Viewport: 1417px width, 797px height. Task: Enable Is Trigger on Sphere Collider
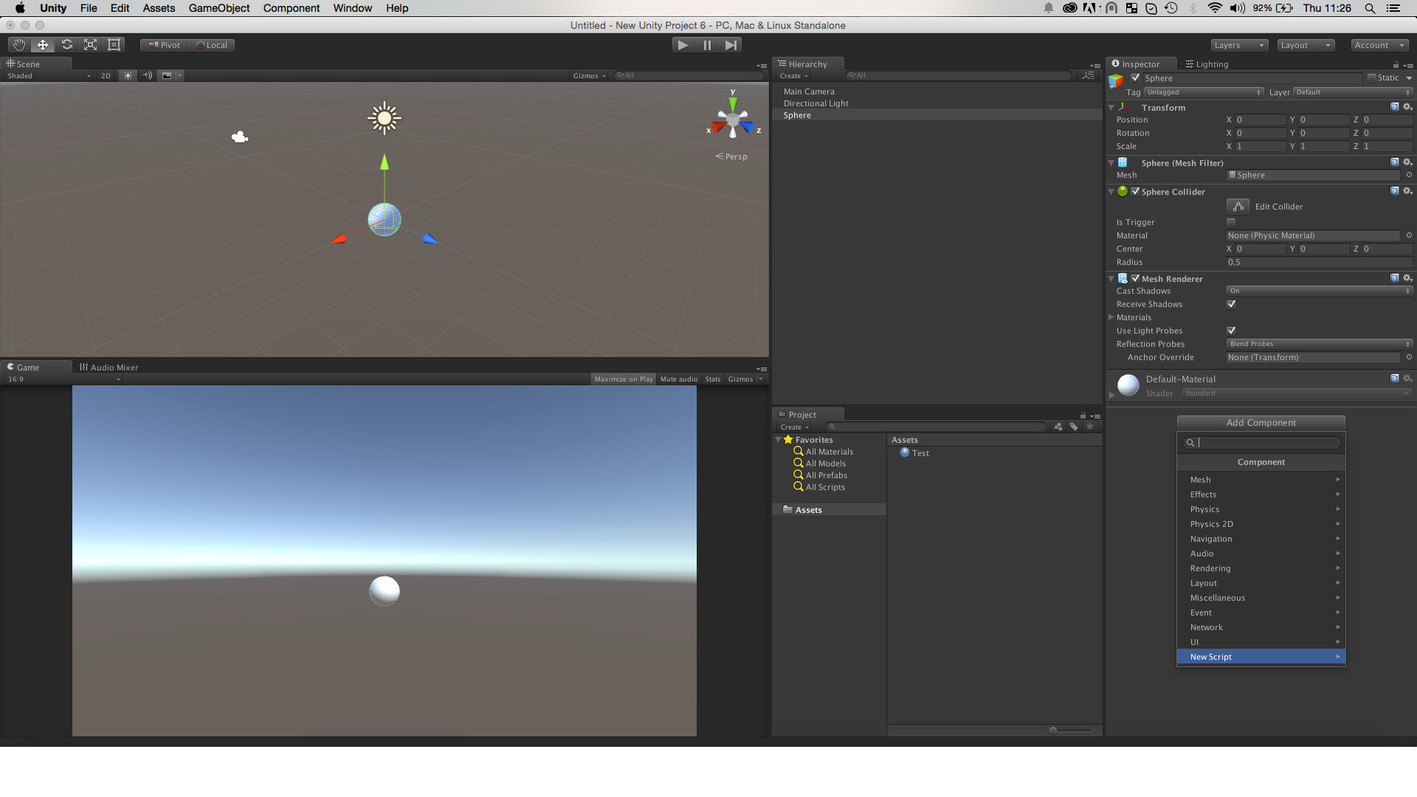[1231, 222]
